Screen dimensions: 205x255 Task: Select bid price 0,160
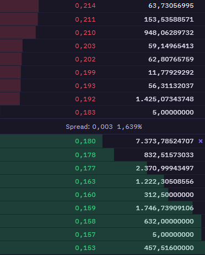85,195
